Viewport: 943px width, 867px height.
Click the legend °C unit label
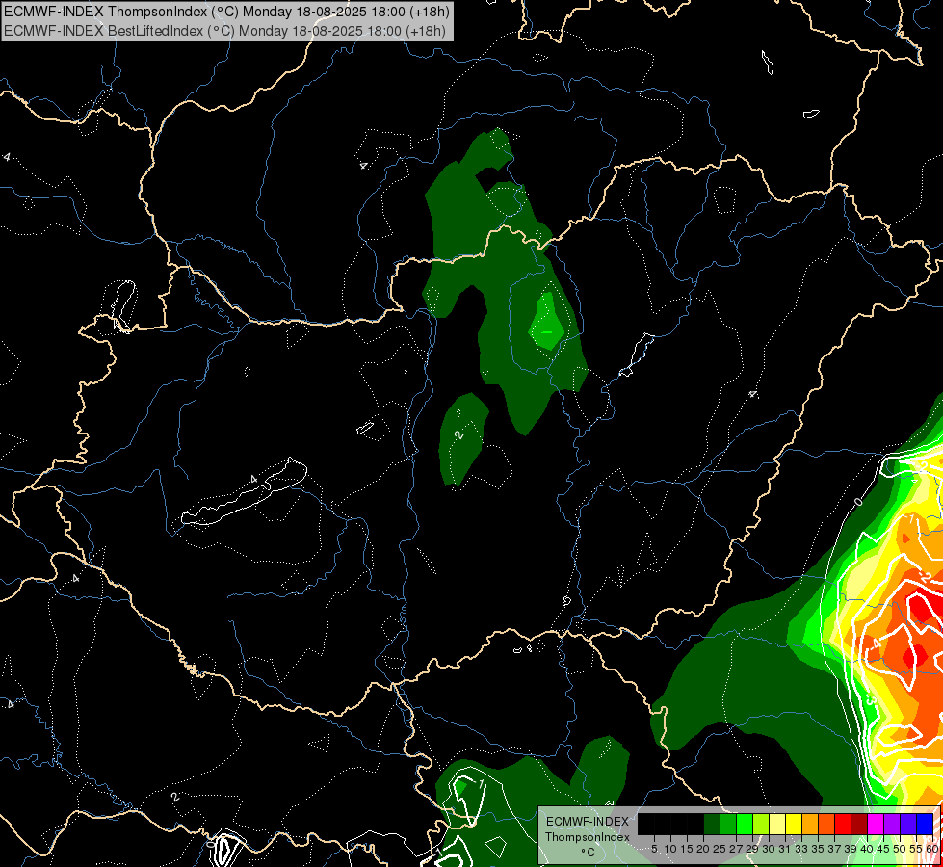coord(588,852)
